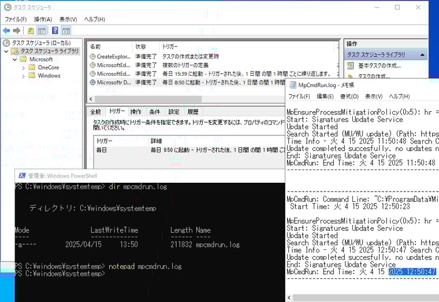Click the Microsoftr D... task clock icon
The image size is (439, 302).
pos(92,82)
